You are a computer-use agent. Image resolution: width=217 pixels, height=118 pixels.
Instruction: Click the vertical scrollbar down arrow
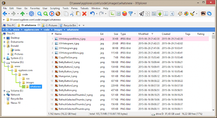click(213, 110)
